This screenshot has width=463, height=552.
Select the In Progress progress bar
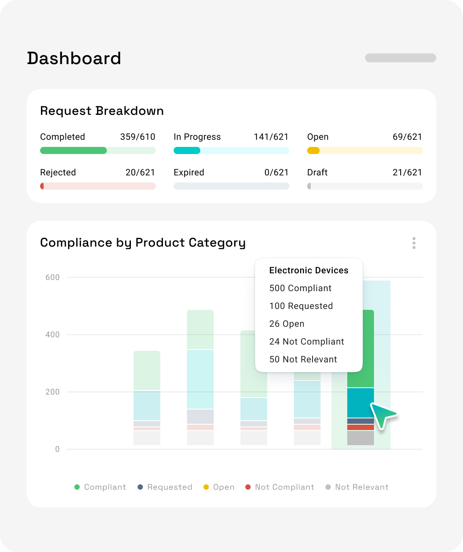coord(231,150)
